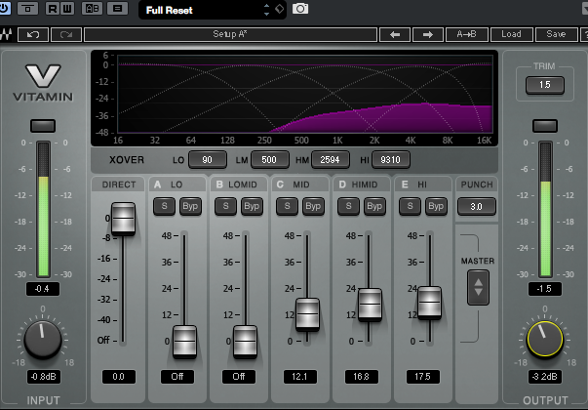Click the output clip indicator LED
588x410 pixels.
(545, 126)
